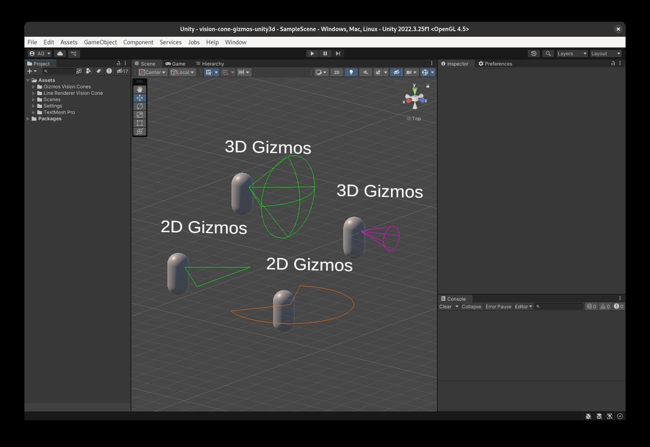
Task: Open Center pivot mode dropdown
Action: 153,72
